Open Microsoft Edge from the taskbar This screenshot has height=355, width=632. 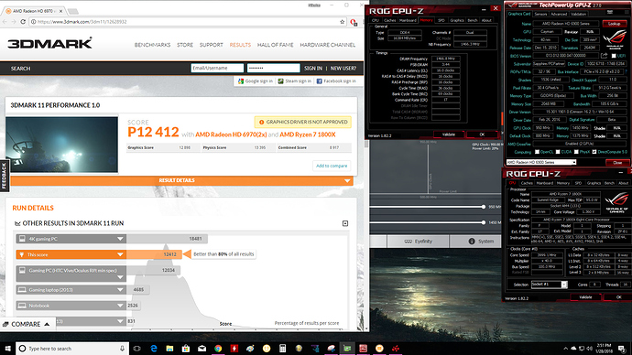tap(154, 349)
